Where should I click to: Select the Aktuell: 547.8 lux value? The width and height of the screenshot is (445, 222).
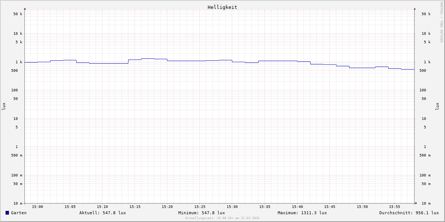(103, 213)
